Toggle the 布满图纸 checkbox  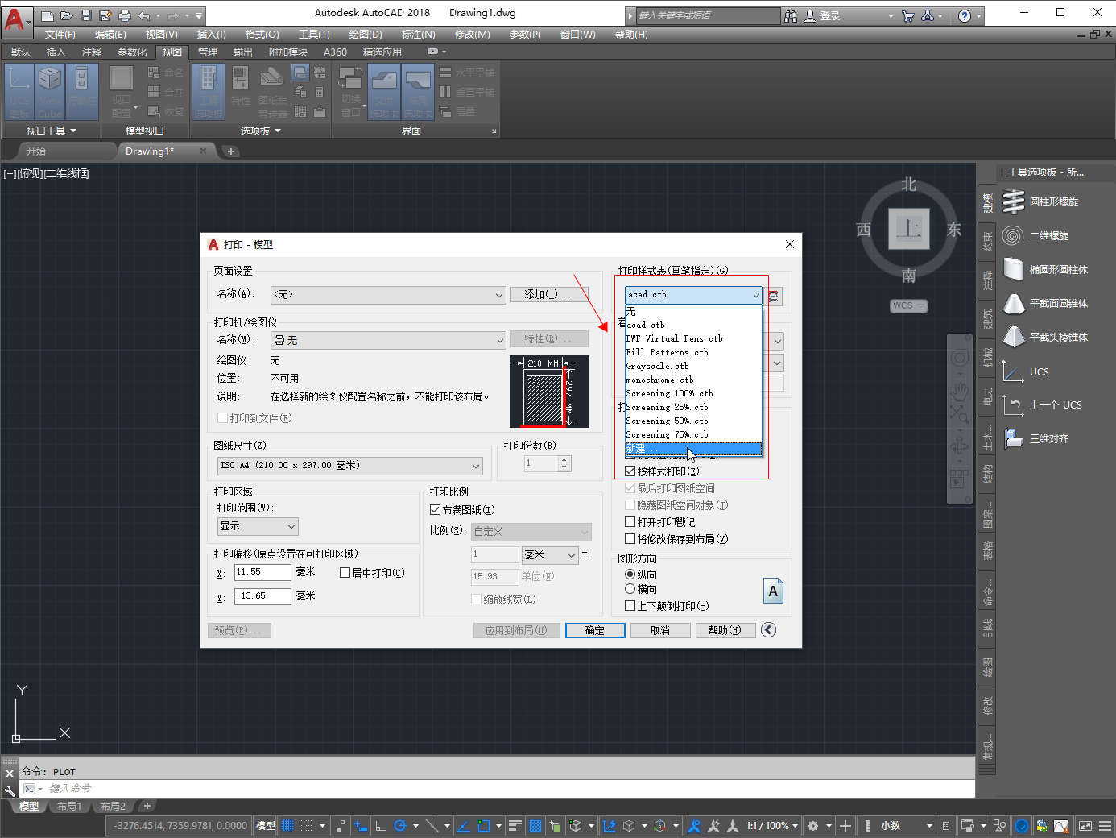(435, 510)
